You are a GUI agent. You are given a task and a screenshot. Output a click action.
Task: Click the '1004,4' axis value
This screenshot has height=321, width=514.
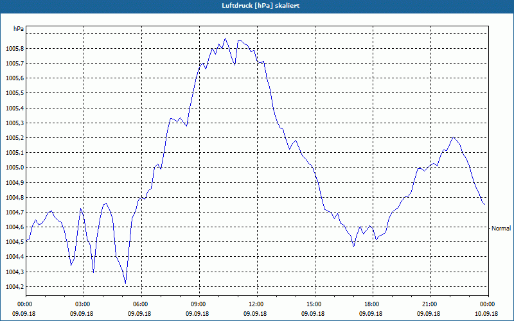(x=15, y=256)
